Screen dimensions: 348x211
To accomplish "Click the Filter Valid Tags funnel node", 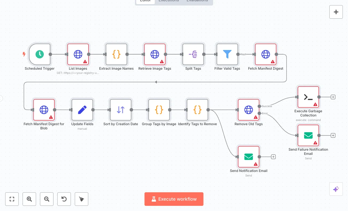I will tap(227, 55).
